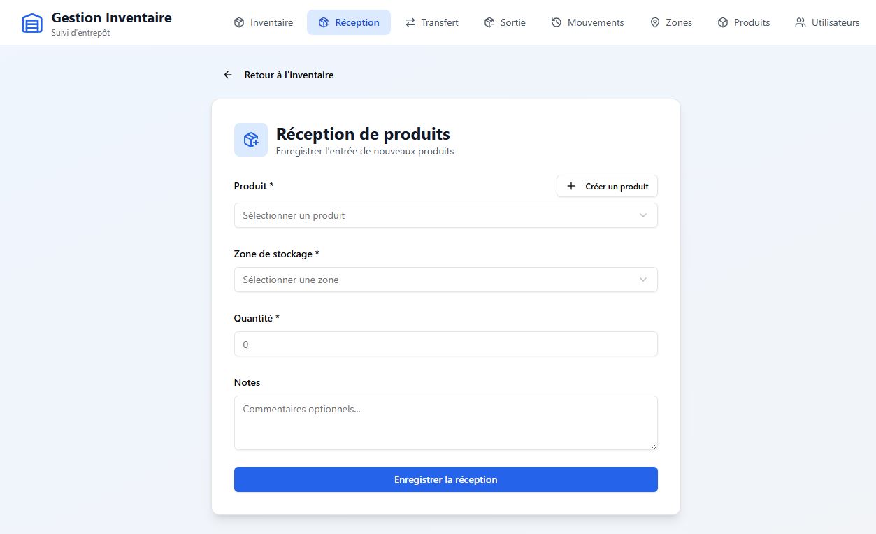
Task: Click the plus icon on Créer un produit
Action: 571,186
